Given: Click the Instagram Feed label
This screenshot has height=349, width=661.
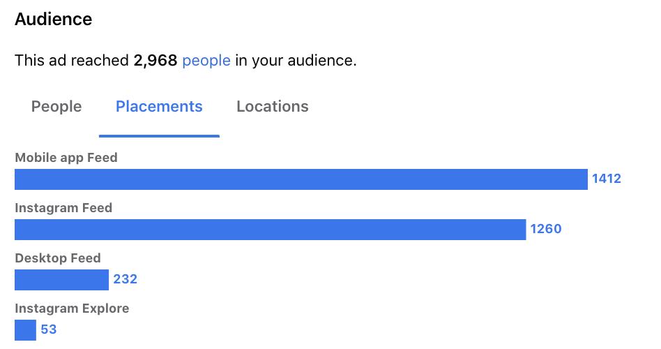Looking at the screenshot, I should tap(63, 207).
